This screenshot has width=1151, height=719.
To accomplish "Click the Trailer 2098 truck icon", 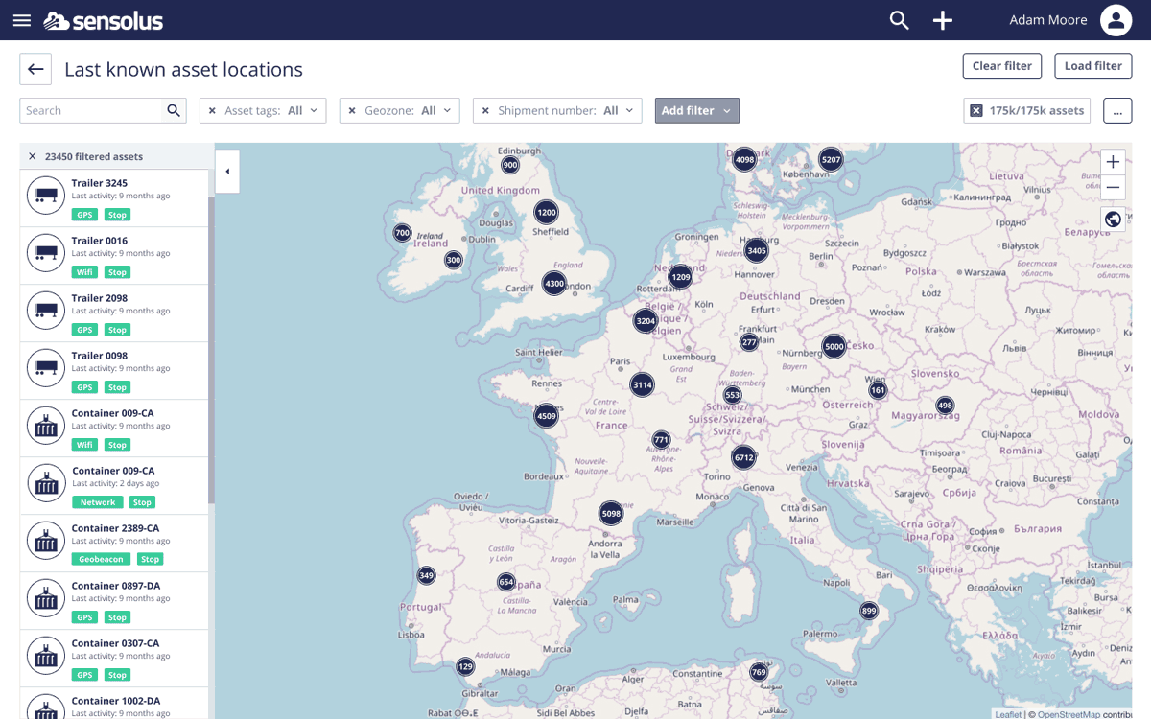I will coord(45,311).
